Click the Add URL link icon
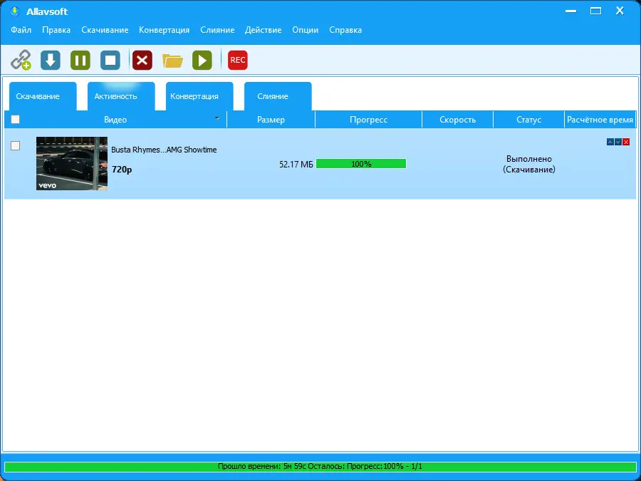The height and width of the screenshot is (481, 641). pyautogui.click(x=21, y=60)
